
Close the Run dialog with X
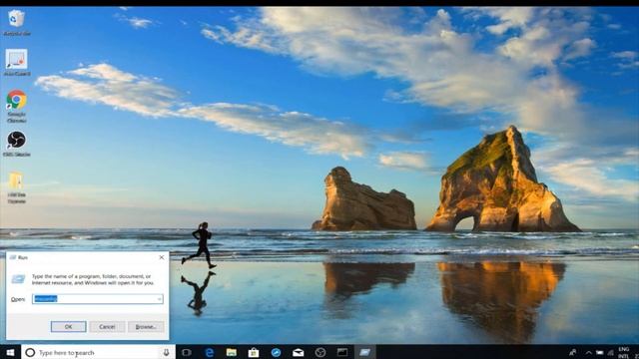click(162, 257)
